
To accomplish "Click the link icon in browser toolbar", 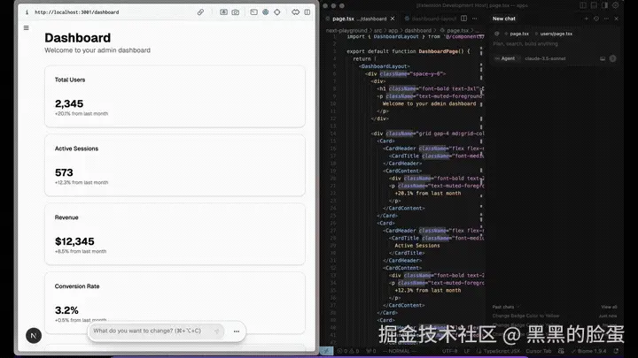I will pyautogui.click(x=200, y=12).
